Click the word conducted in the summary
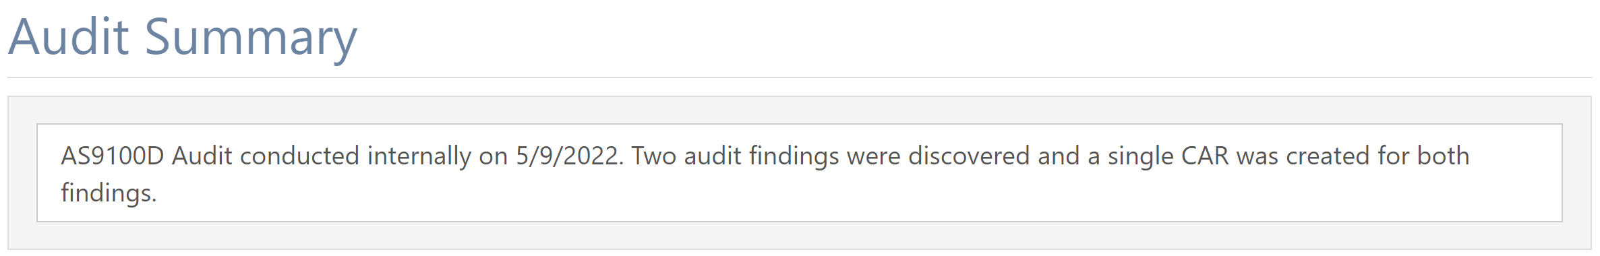The image size is (1600, 256). coord(299,156)
